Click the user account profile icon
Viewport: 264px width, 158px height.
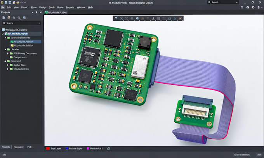point(259,7)
